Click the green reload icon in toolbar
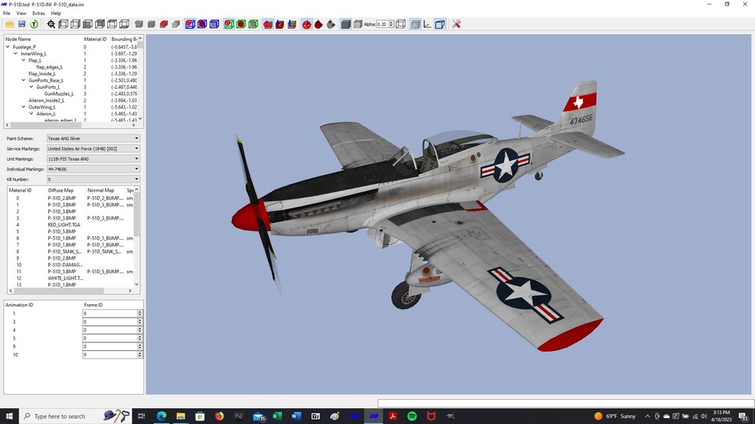The image size is (755, 424). (x=34, y=24)
